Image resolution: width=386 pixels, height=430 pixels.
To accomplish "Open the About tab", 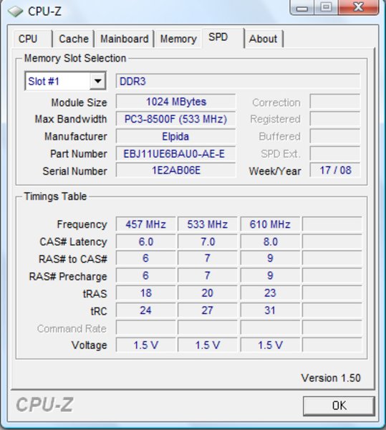I will point(263,39).
